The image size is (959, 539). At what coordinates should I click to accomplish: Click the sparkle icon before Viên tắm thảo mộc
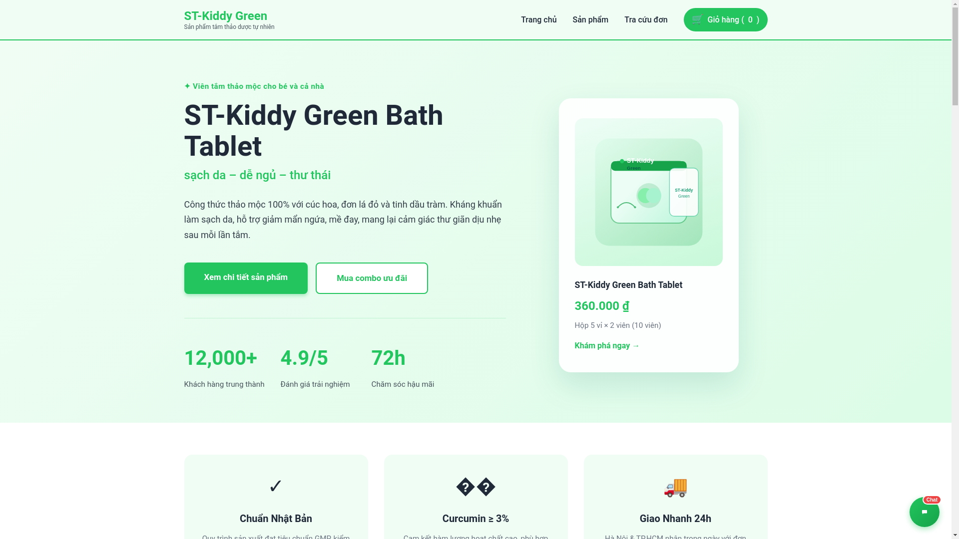pyautogui.click(x=187, y=86)
